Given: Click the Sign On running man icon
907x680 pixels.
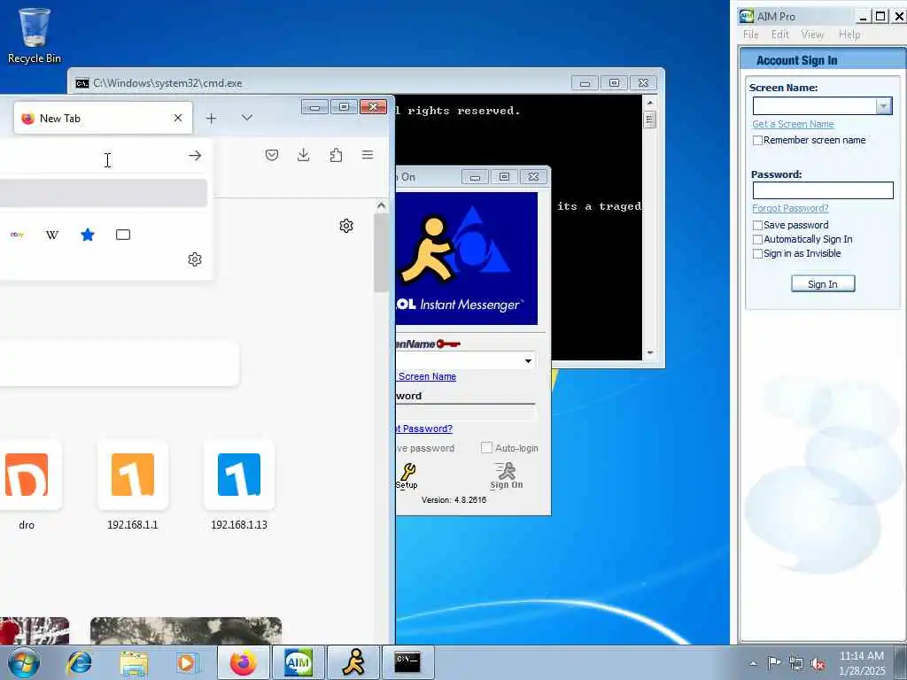Looking at the screenshot, I should (x=506, y=475).
